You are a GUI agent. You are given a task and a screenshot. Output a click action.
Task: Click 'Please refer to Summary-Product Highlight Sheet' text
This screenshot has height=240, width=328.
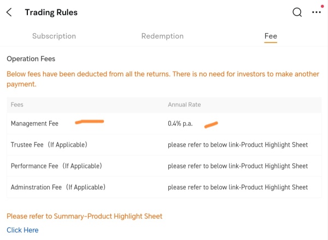pyautogui.click(x=85, y=216)
